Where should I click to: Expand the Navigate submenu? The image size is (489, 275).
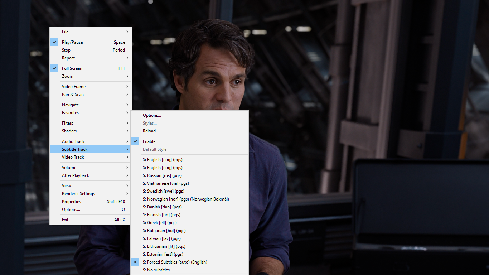click(91, 105)
